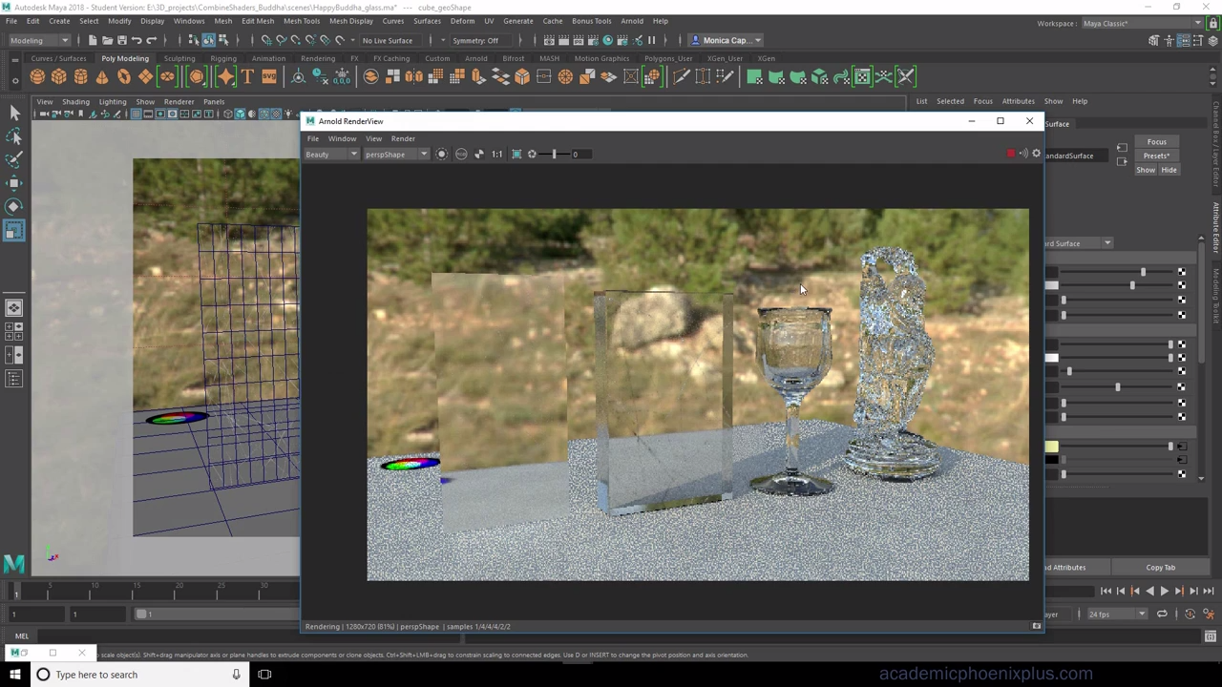Viewport: 1222px width, 687px height.
Task: Click the Multi-Cut shelf tool
Action: pyautogui.click(x=681, y=77)
